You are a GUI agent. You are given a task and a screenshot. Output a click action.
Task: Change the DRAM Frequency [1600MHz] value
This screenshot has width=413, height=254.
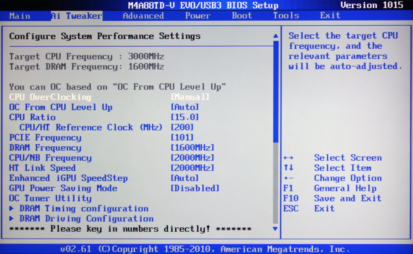pyautogui.click(x=192, y=148)
